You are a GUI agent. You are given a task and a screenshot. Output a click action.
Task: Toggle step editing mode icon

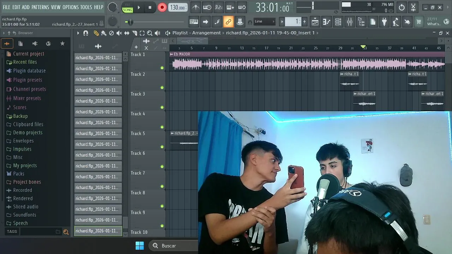click(217, 22)
